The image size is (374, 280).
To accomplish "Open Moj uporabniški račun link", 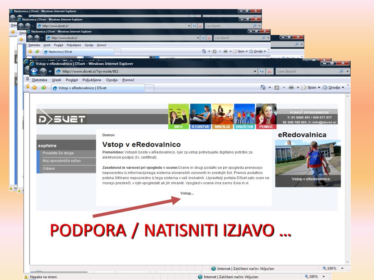I will click(61, 161).
